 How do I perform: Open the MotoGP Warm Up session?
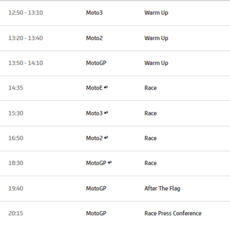pyautogui.click(x=156, y=63)
